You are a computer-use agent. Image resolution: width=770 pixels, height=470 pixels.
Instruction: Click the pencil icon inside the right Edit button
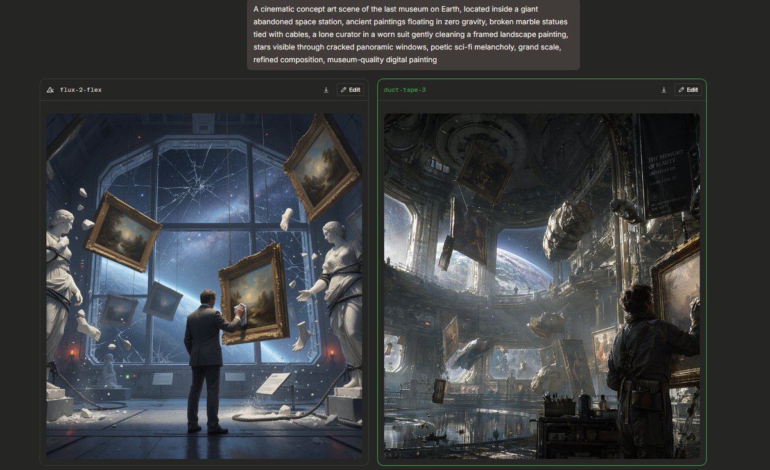[x=681, y=90]
